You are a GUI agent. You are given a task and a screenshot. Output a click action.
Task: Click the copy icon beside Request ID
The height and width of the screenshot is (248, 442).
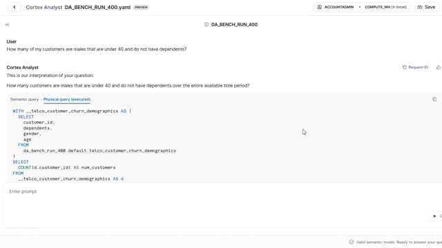tap(405, 68)
